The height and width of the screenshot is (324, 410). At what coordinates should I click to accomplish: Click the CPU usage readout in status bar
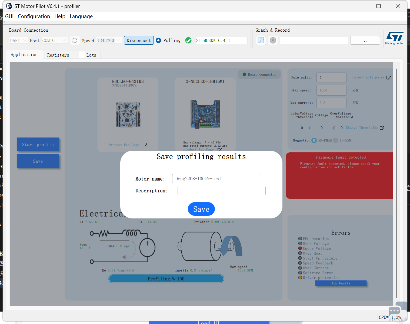pyautogui.click(x=390, y=317)
